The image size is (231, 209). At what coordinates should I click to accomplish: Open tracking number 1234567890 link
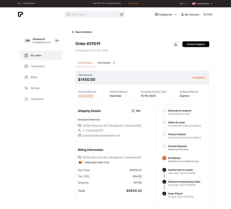(85, 96)
